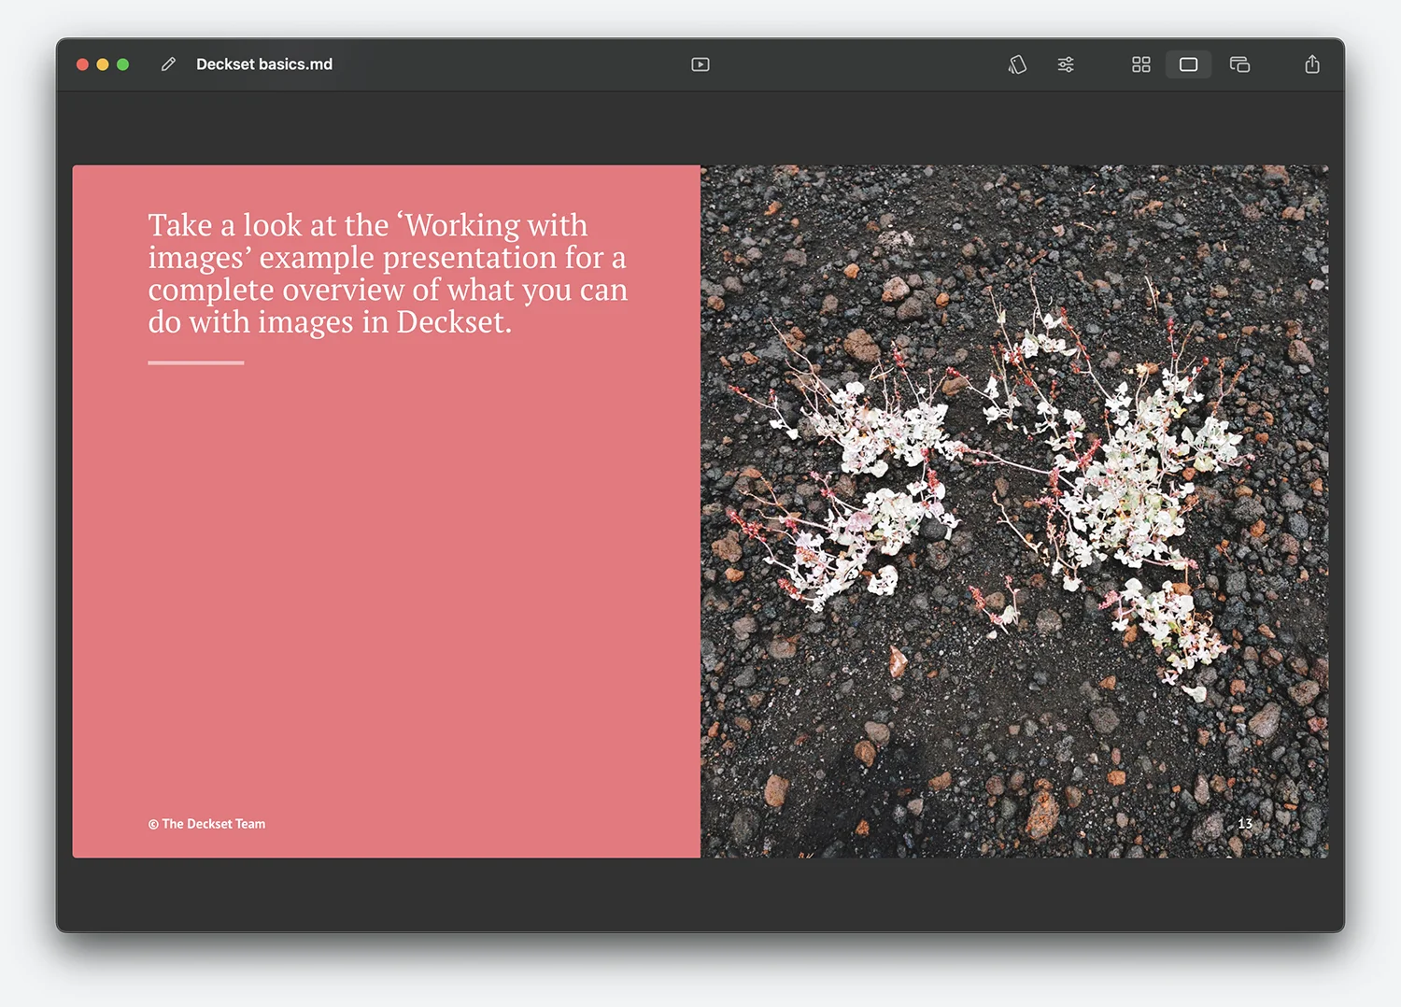Enter full screen with the green button
This screenshot has height=1007, width=1401.
click(123, 64)
